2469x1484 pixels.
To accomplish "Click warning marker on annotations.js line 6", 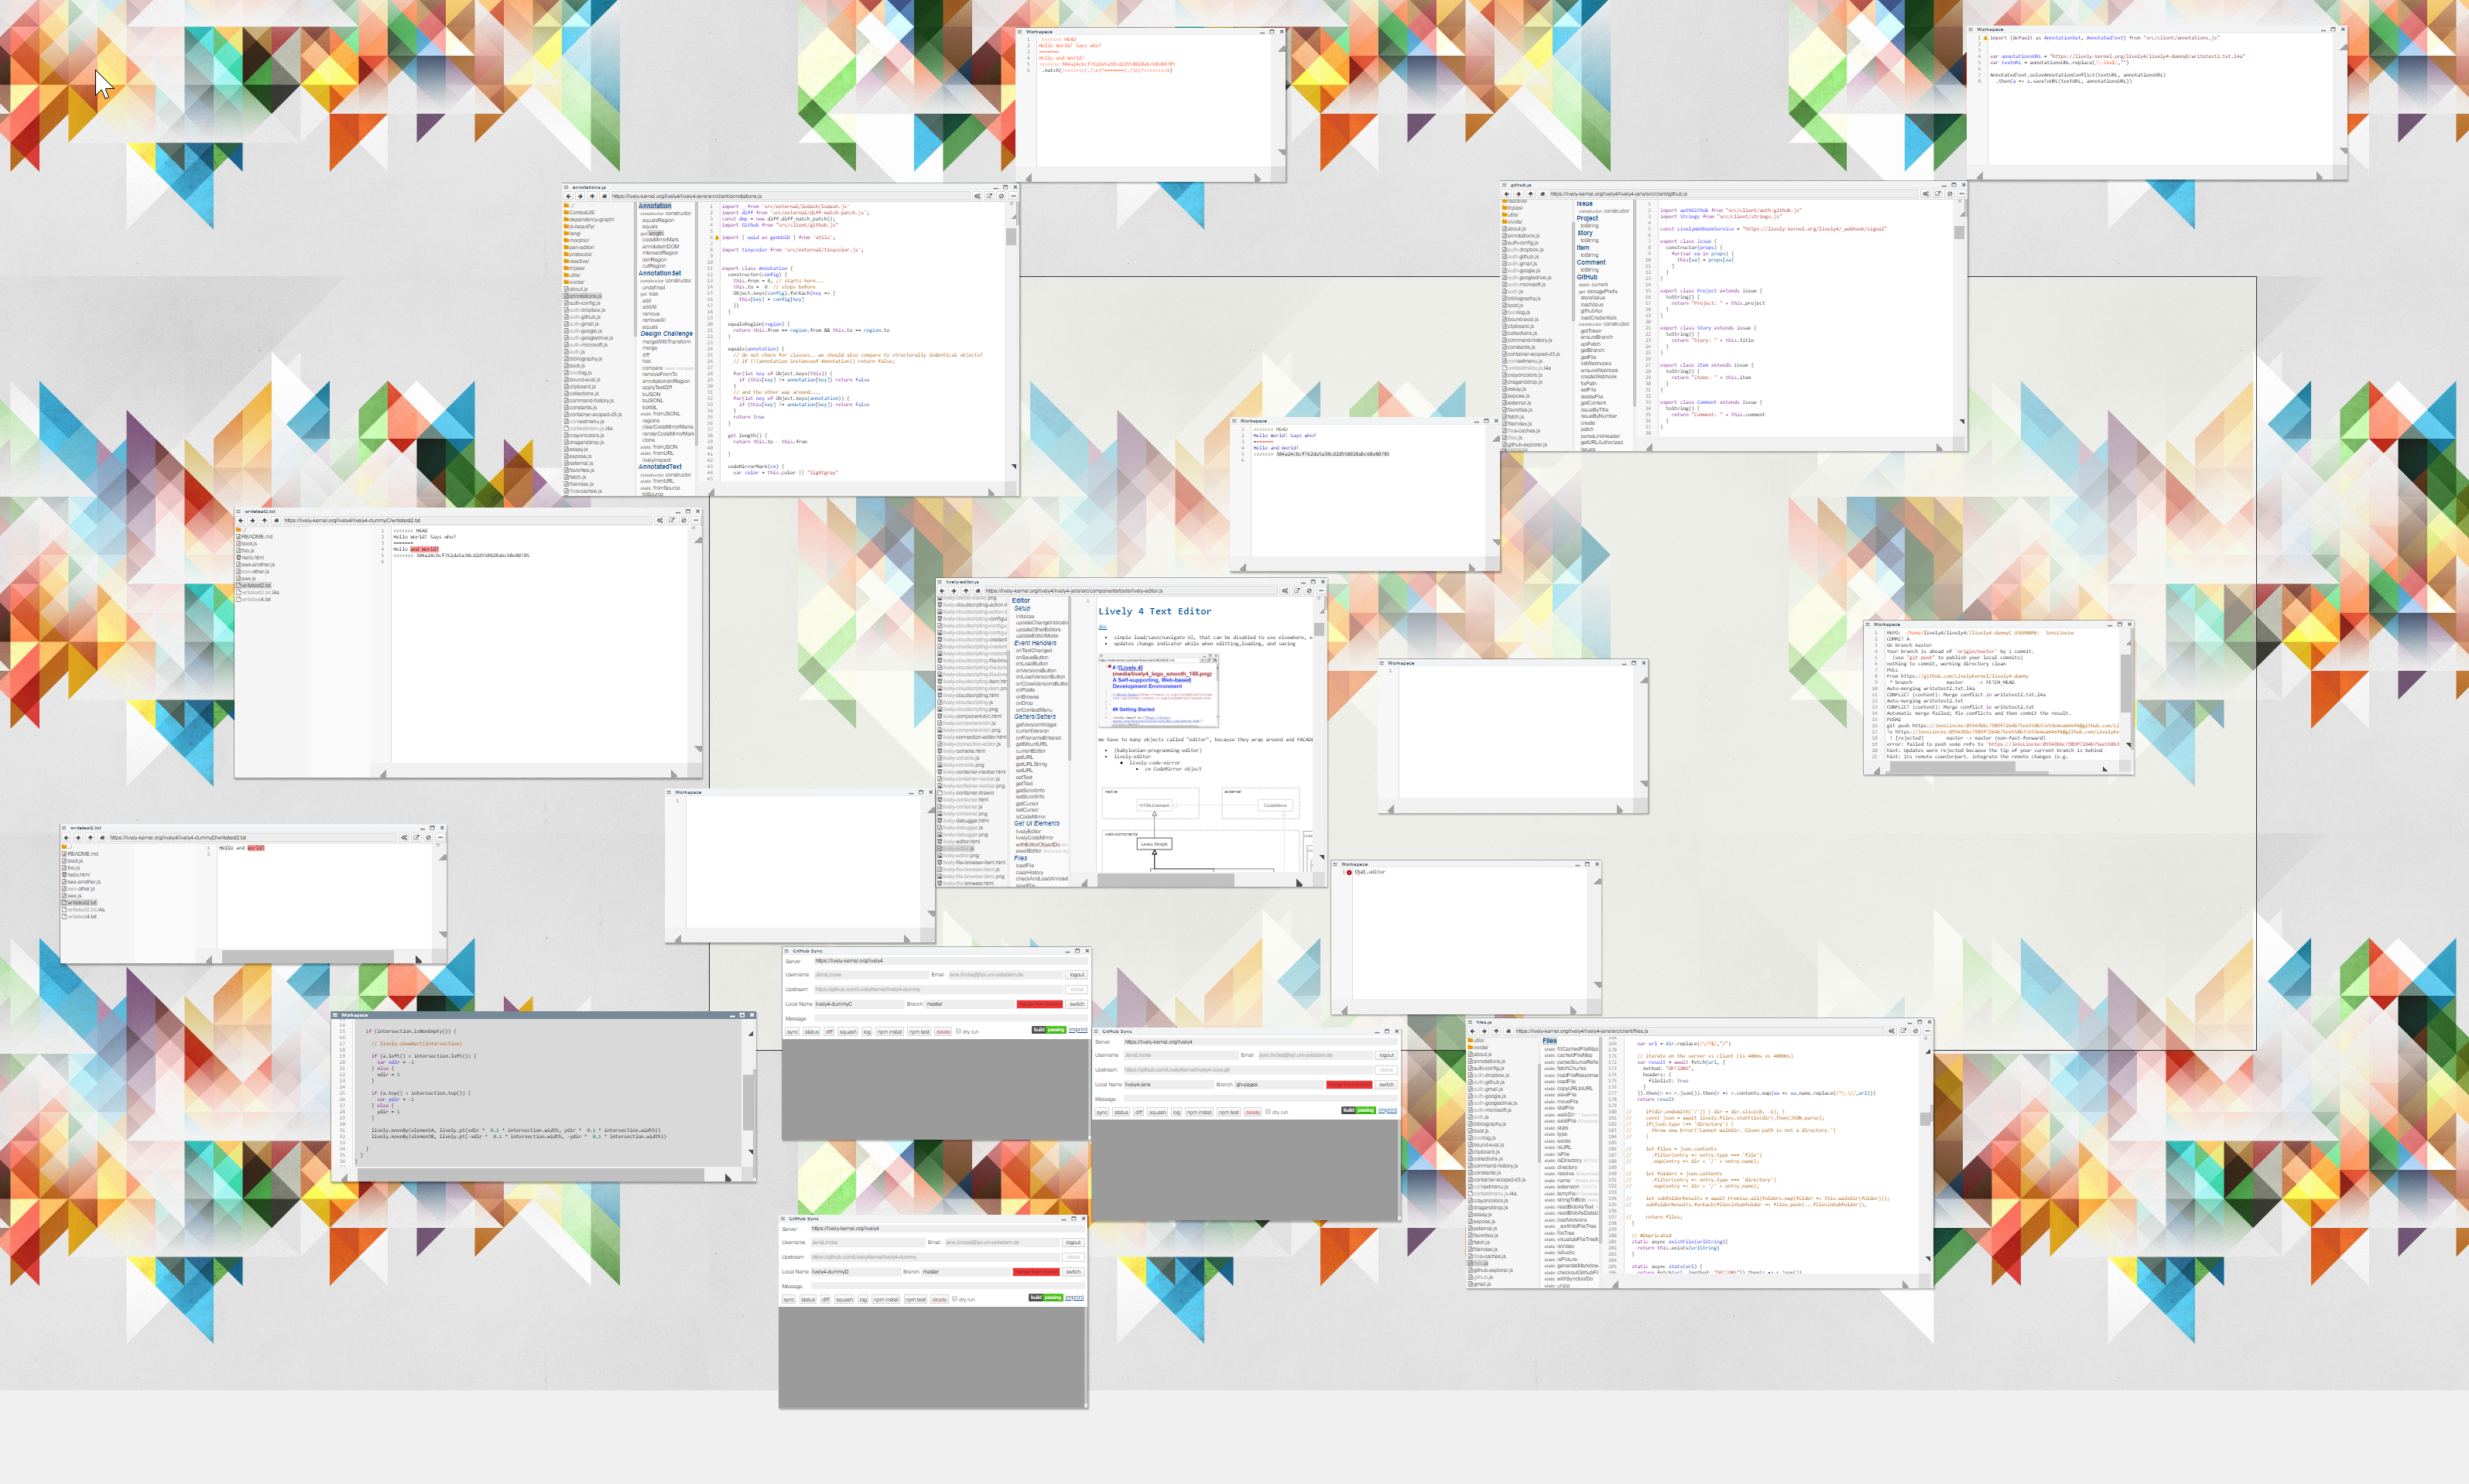I will click(x=716, y=238).
